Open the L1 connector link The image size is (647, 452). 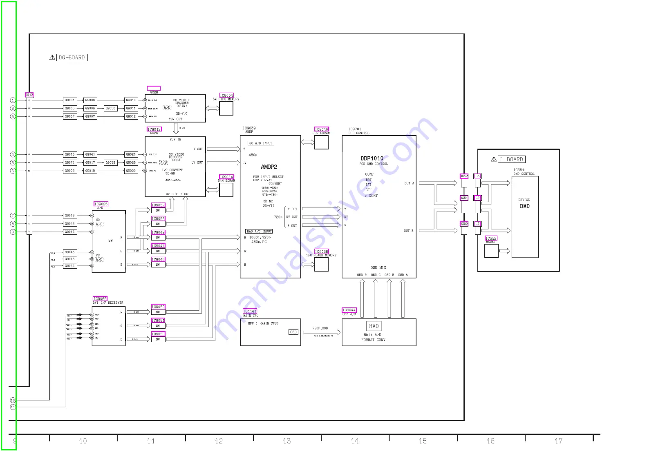pos(477,224)
